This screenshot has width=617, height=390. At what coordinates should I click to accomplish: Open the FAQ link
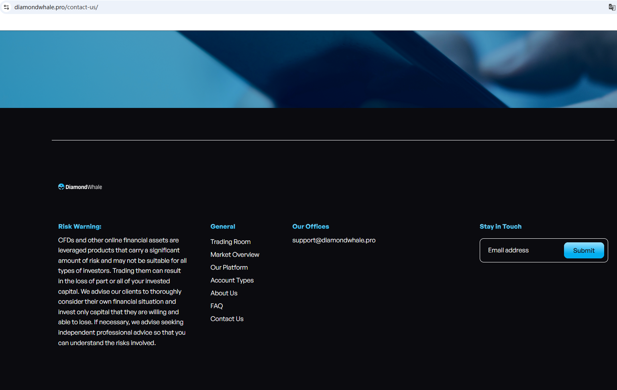pyautogui.click(x=217, y=306)
